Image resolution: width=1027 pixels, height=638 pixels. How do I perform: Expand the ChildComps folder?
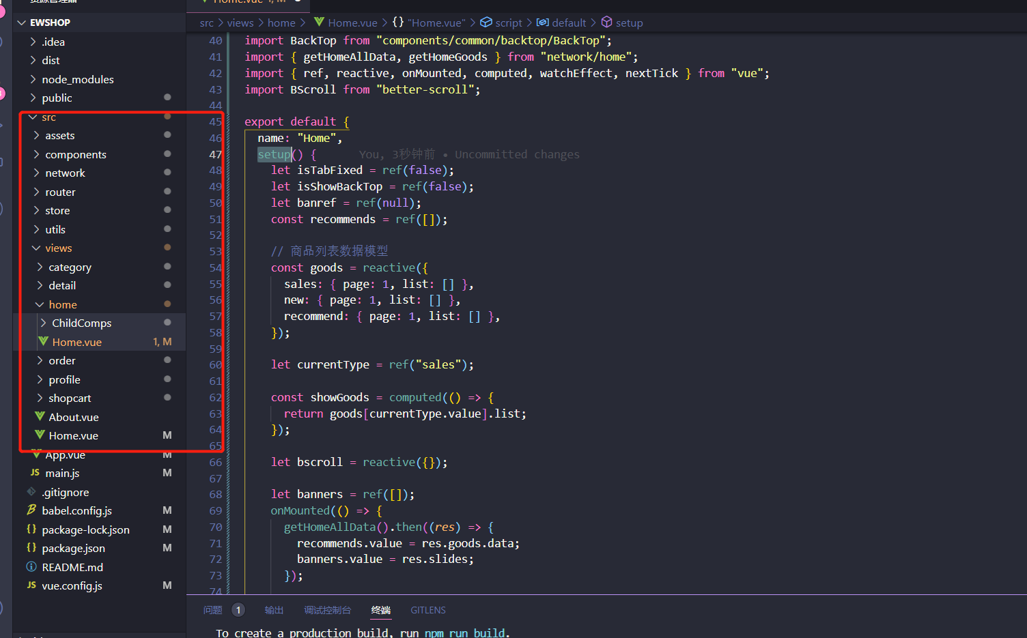[81, 323]
